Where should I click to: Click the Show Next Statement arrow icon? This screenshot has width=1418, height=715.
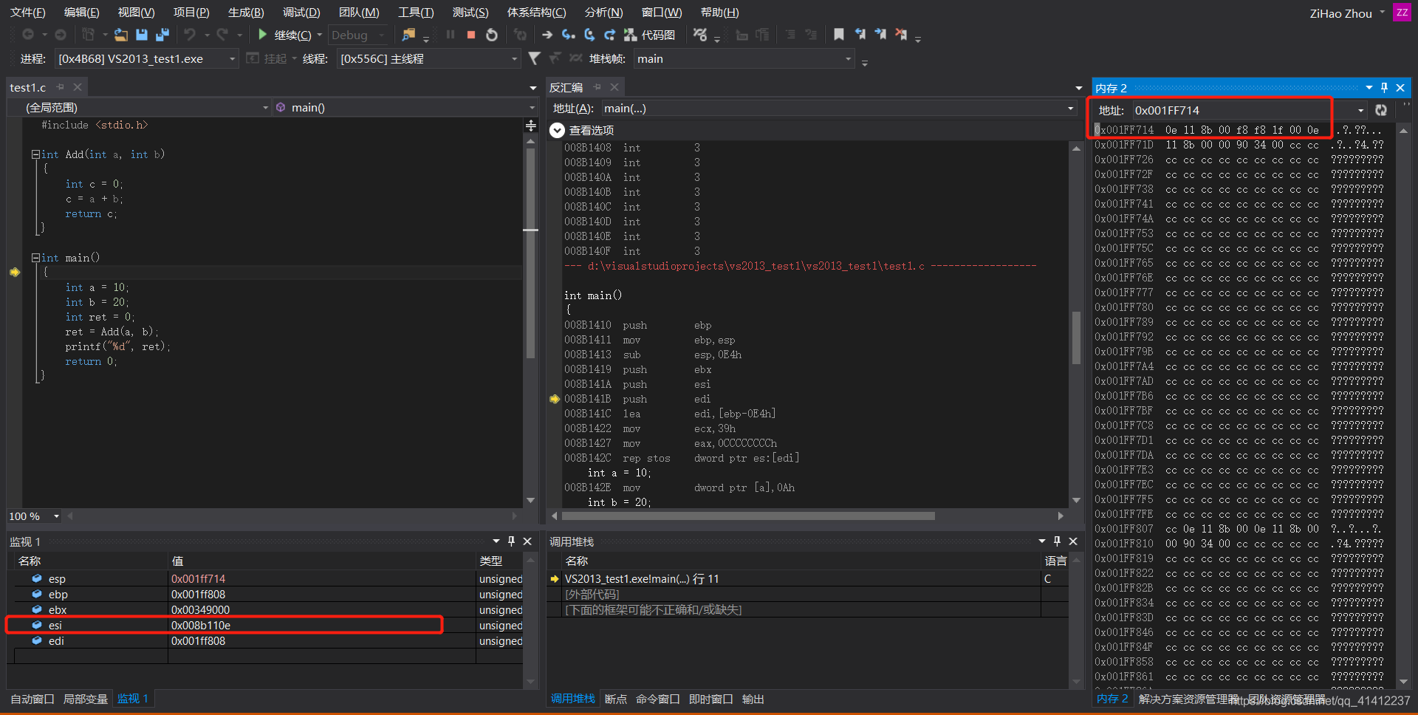click(547, 35)
